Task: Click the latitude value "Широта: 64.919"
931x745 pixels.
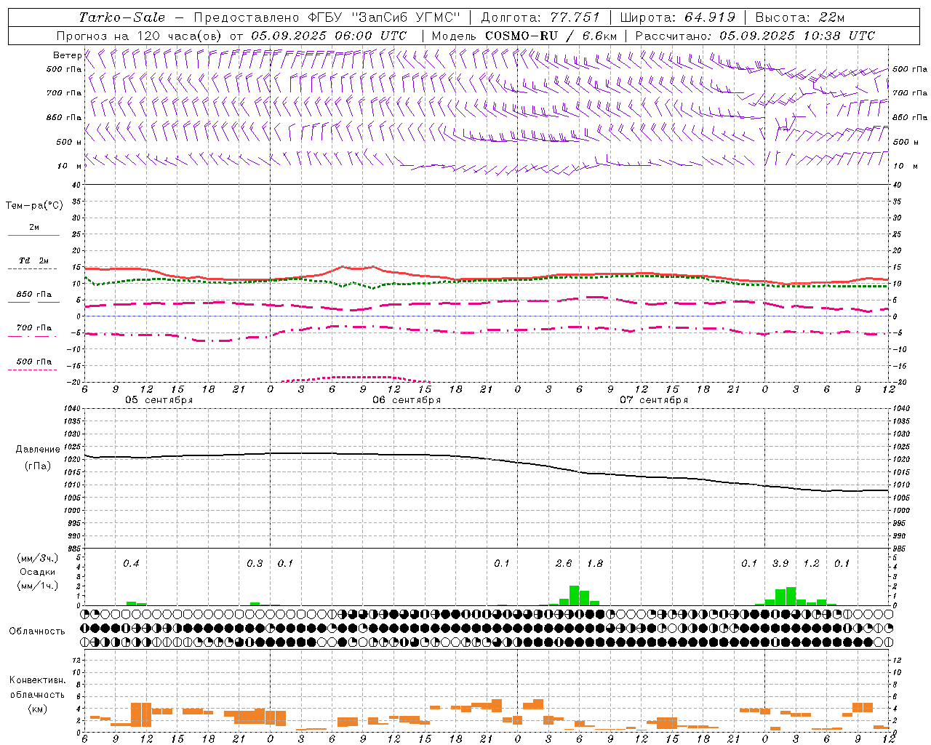Action: pos(677,17)
